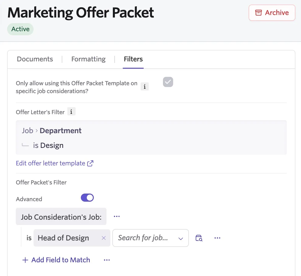Uncheck the specific job considerations checkbox
The width and height of the screenshot is (301, 276).
168,82
